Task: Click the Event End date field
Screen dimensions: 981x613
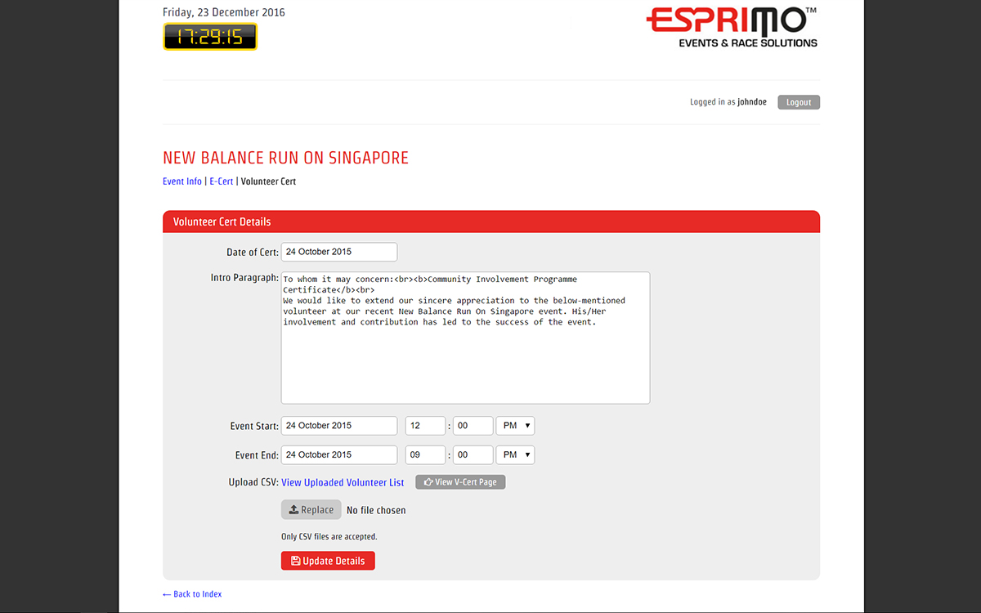Action: pos(339,455)
